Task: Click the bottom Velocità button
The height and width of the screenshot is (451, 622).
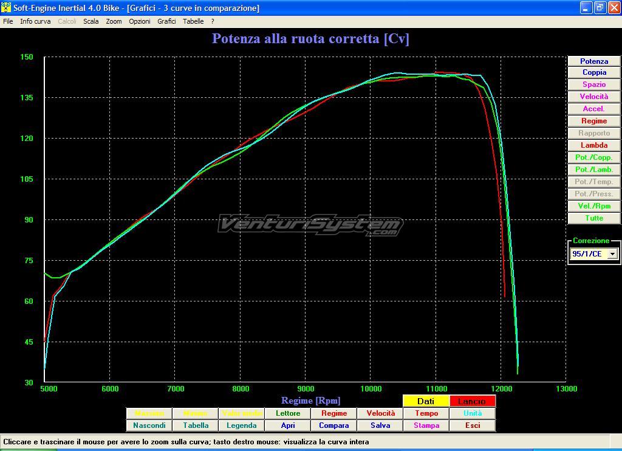Action: (x=380, y=413)
